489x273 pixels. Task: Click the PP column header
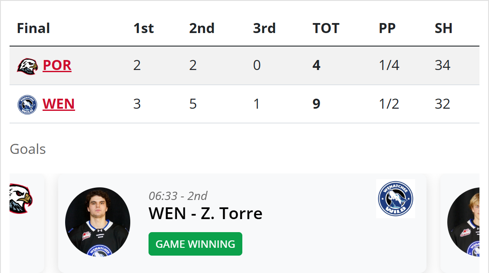[387, 28]
